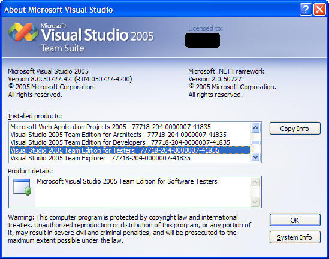
Task: Close the About Microsoft Visual Studio dialog
Action: 319,10
